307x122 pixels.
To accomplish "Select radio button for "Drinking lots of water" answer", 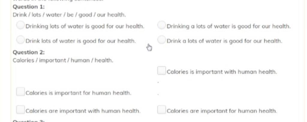I will coord(20,25).
